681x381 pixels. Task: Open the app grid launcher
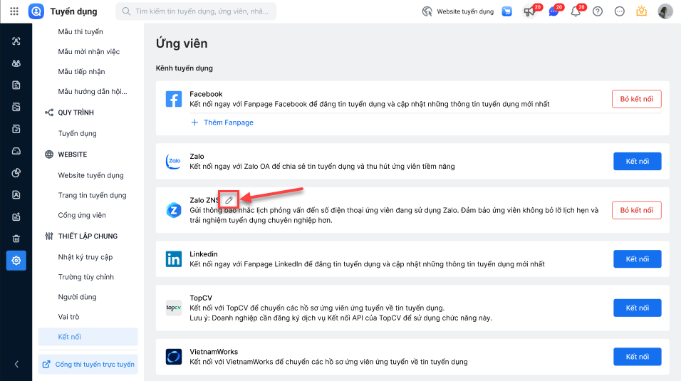tap(14, 11)
